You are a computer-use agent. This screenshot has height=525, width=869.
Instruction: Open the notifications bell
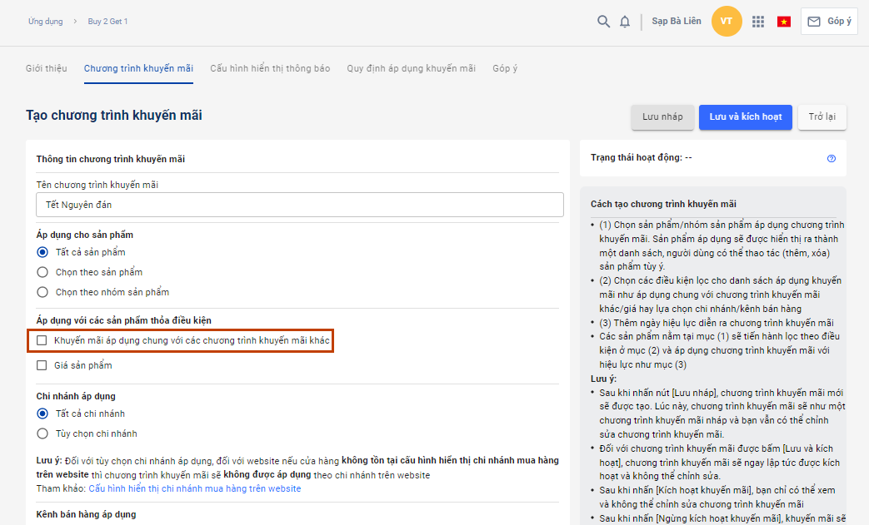pyautogui.click(x=625, y=22)
